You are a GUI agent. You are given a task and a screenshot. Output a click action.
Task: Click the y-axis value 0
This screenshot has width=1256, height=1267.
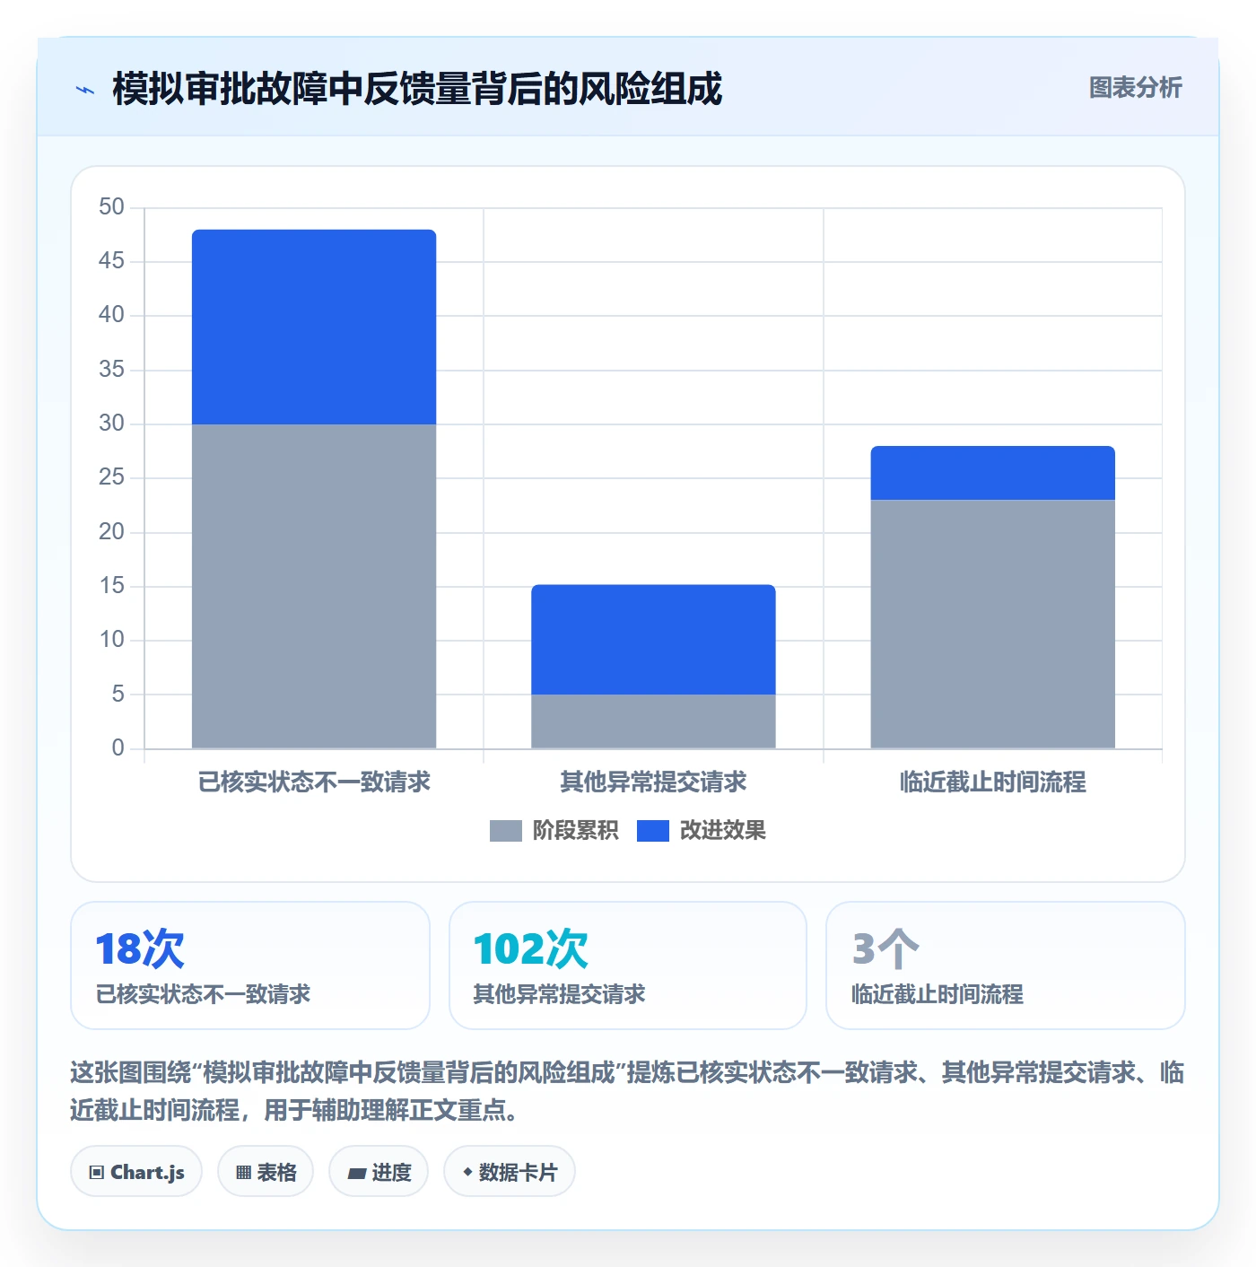coord(118,748)
